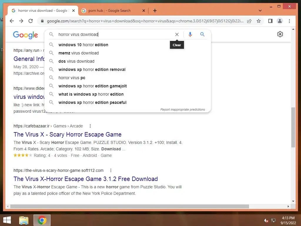
Task: Open the 'General Info' search result
Action: click(x=29, y=59)
